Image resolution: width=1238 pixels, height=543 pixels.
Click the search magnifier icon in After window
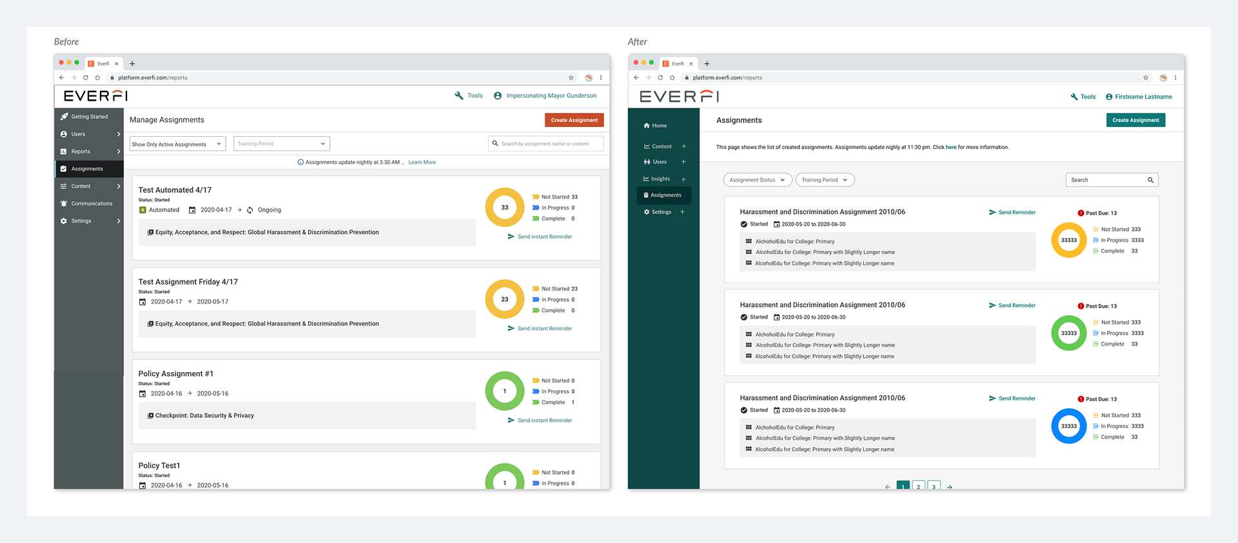pos(1150,180)
